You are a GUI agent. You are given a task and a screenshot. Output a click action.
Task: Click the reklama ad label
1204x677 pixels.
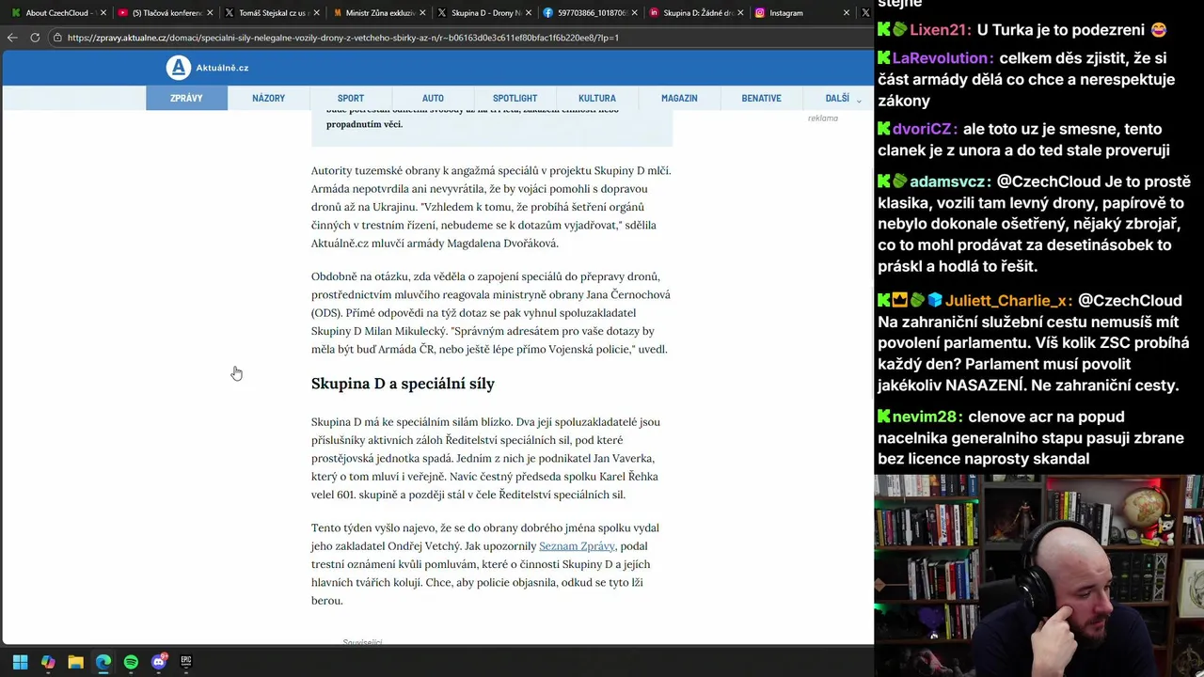point(822,118)
